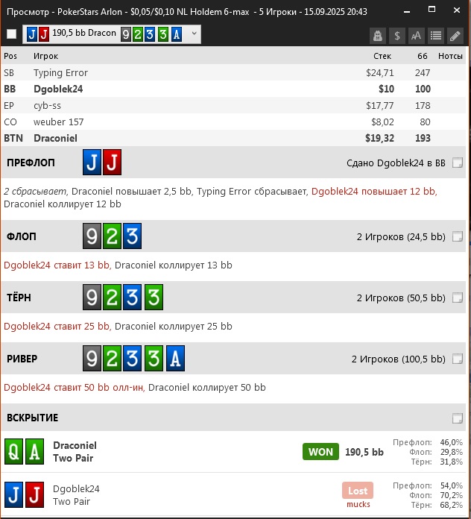Open the hand selector dropdown arrow

[x=195, y=34]
